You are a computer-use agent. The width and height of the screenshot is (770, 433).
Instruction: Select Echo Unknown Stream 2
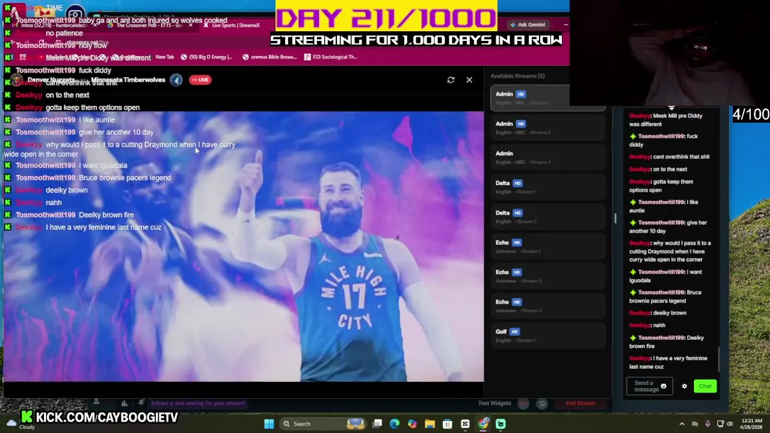tap(548, 276)
